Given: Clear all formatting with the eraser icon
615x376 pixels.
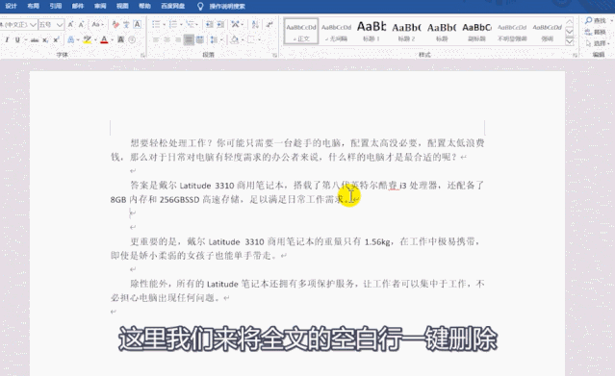Looking at the screenshot, I should pos(115,25).
